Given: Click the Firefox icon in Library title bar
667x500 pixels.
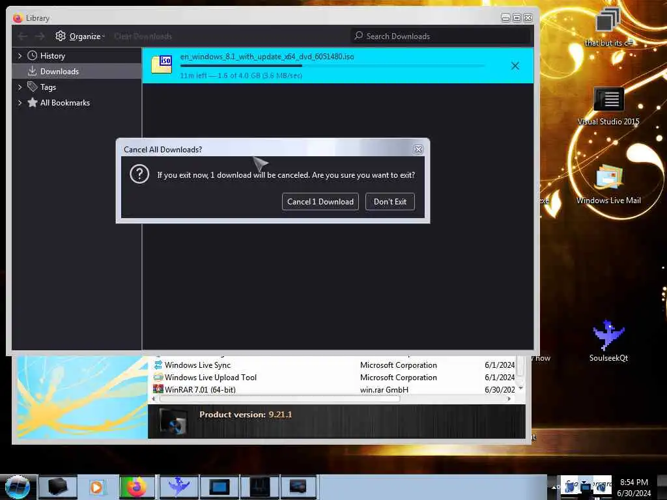Looking at the screenshot, I should [x=18, y=18].
